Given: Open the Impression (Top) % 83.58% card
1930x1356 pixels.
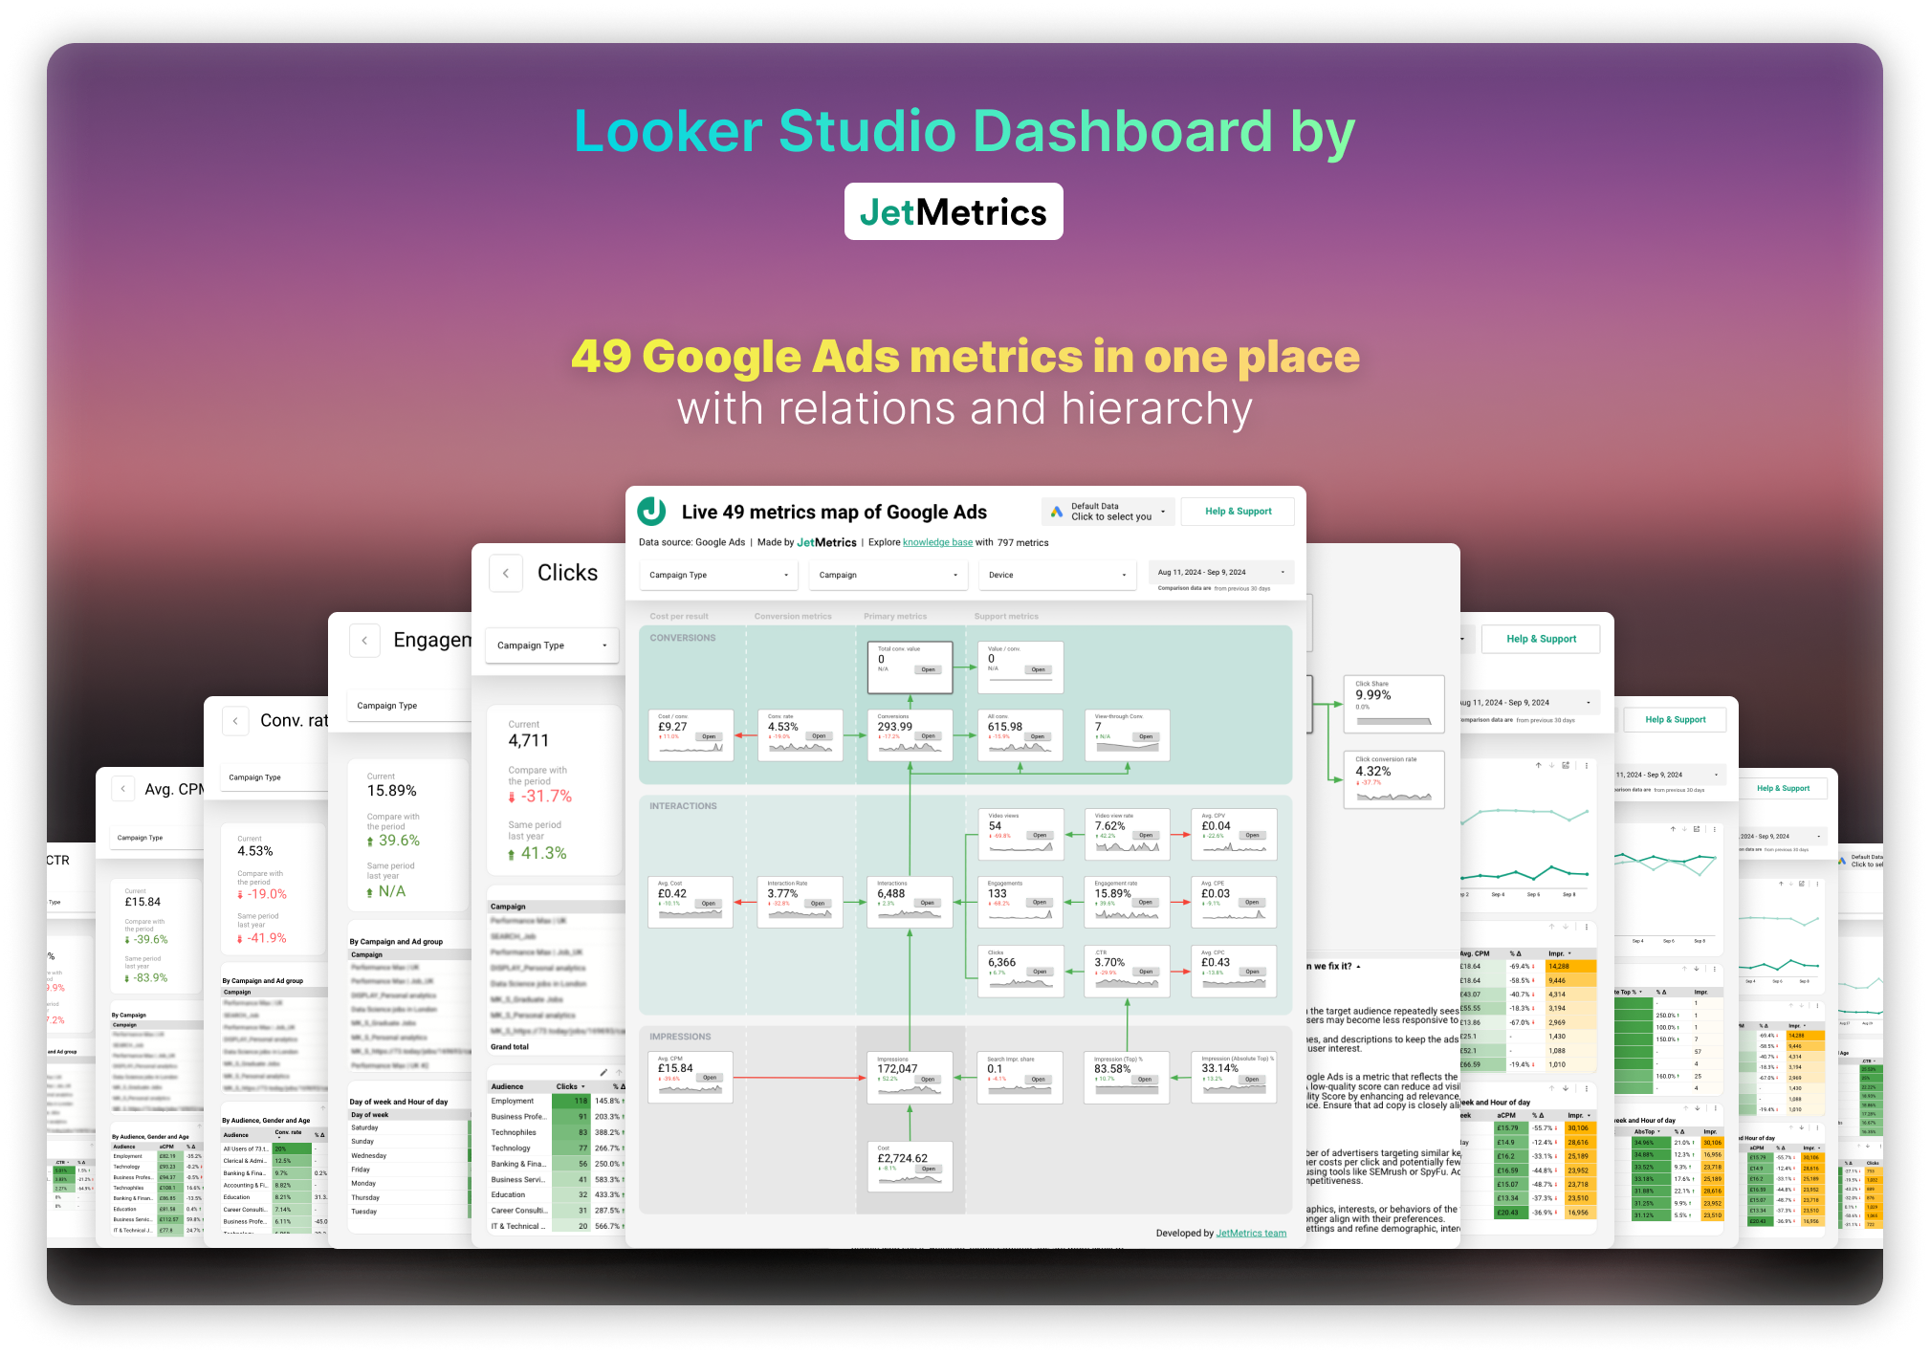Looking at the screenshot, I should [1144, 1080].
